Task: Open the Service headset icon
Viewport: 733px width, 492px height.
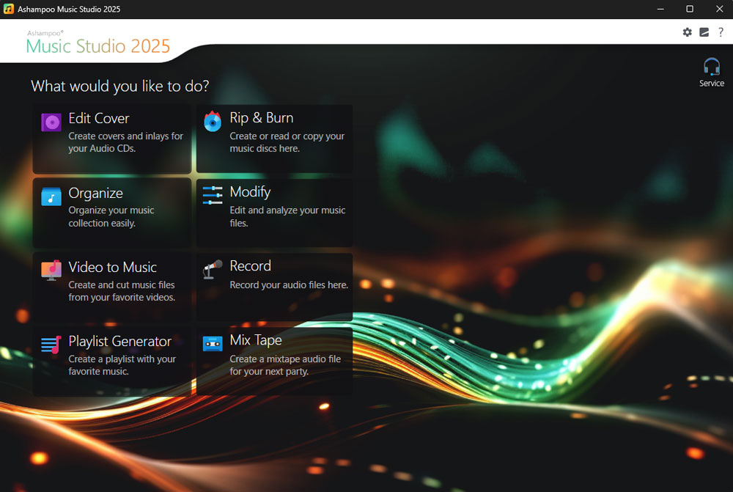Action: coord(712,67)
